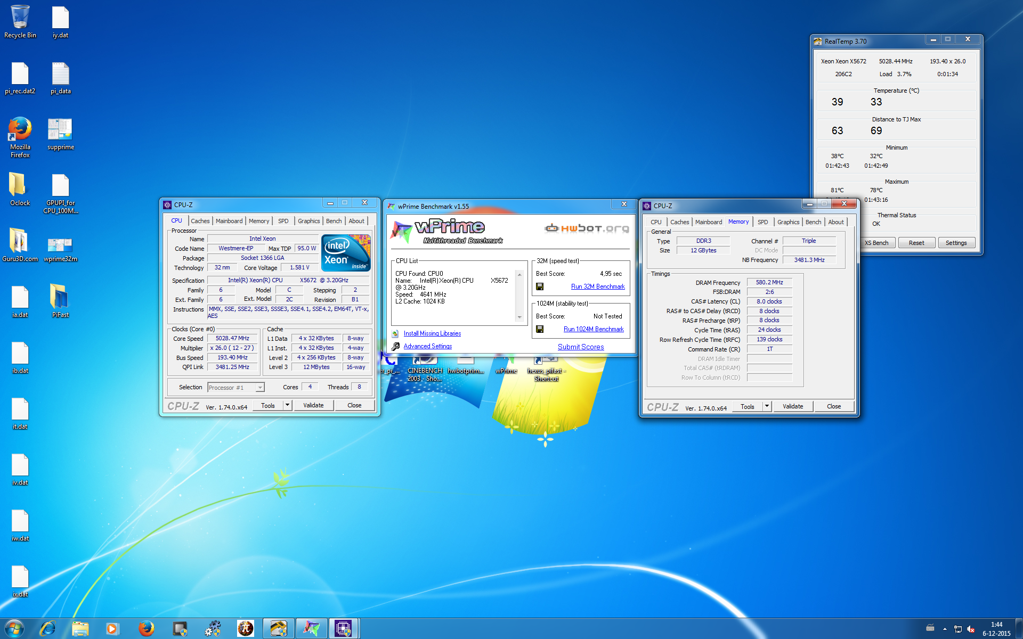Open the PiFast folder icon
This screenshot has width=1023, height=639.
[x=60, y=301]
